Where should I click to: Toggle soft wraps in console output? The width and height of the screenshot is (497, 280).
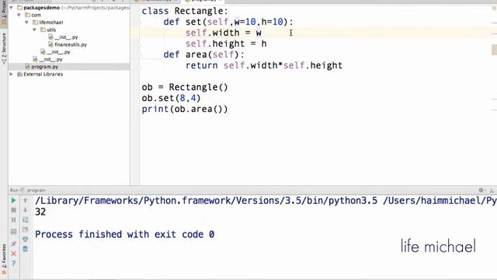tap(26, 219)
